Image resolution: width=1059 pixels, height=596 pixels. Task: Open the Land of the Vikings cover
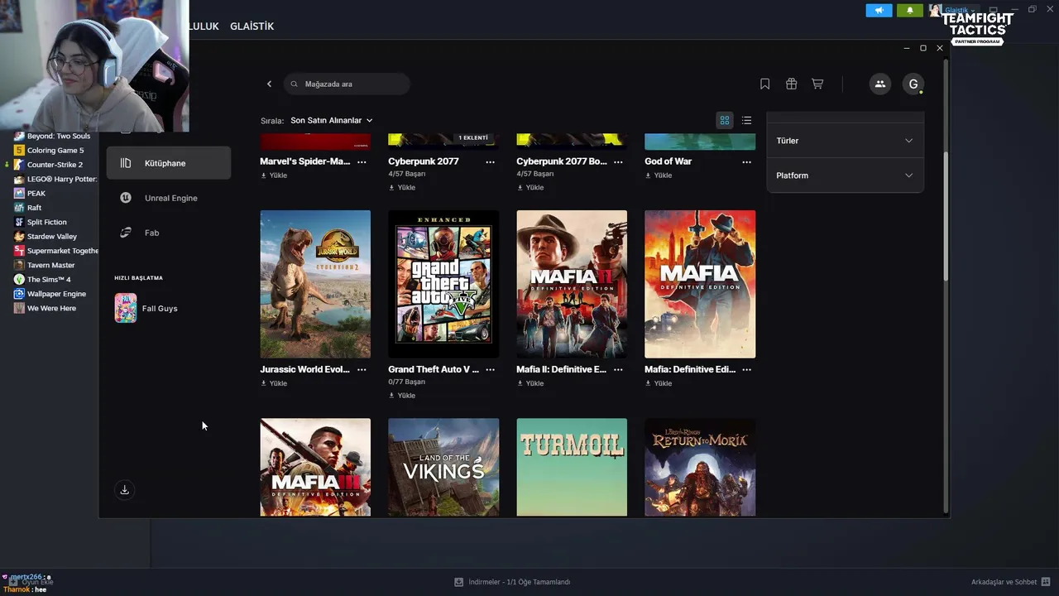[x=443, y=467]
